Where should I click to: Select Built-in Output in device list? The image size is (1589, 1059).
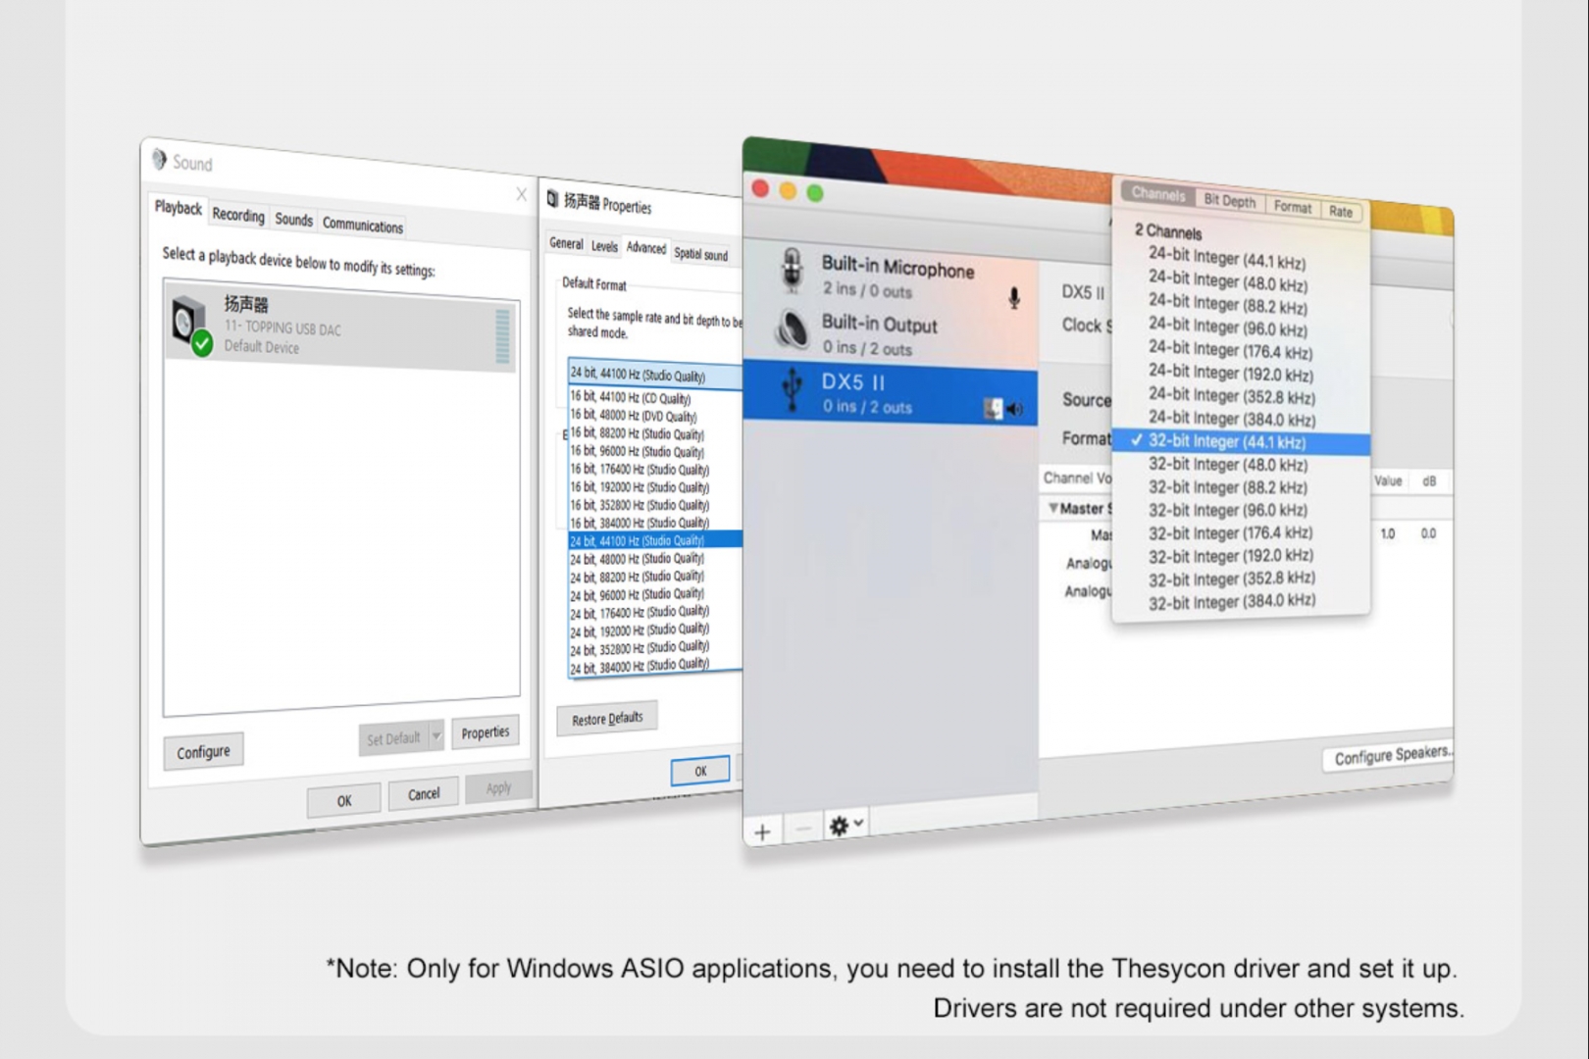coord(890,332)
